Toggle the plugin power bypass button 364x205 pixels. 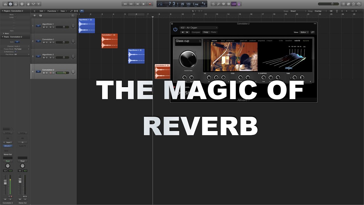[175, 29]
